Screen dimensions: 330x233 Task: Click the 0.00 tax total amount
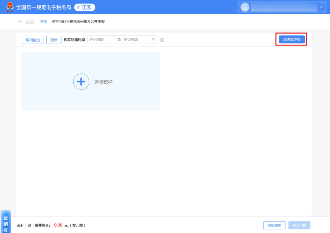click(58, 225)
